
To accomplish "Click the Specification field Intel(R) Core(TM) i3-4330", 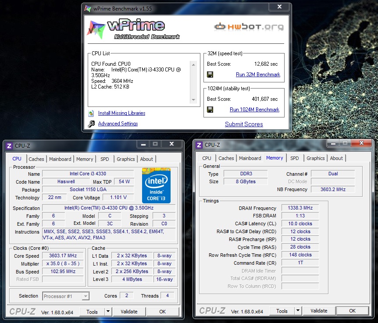I will pyautogui.click(x=109, y=208).
